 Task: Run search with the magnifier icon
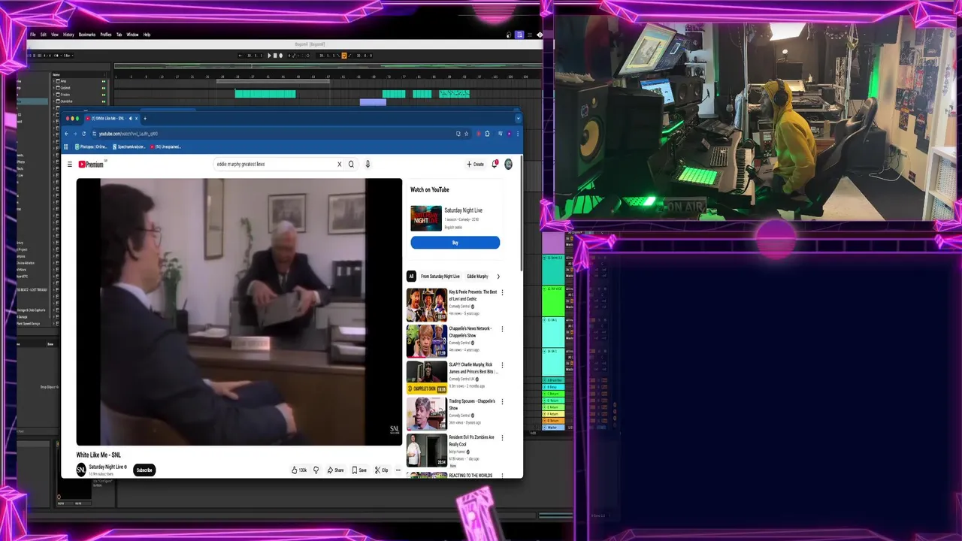tap(351, 165)
